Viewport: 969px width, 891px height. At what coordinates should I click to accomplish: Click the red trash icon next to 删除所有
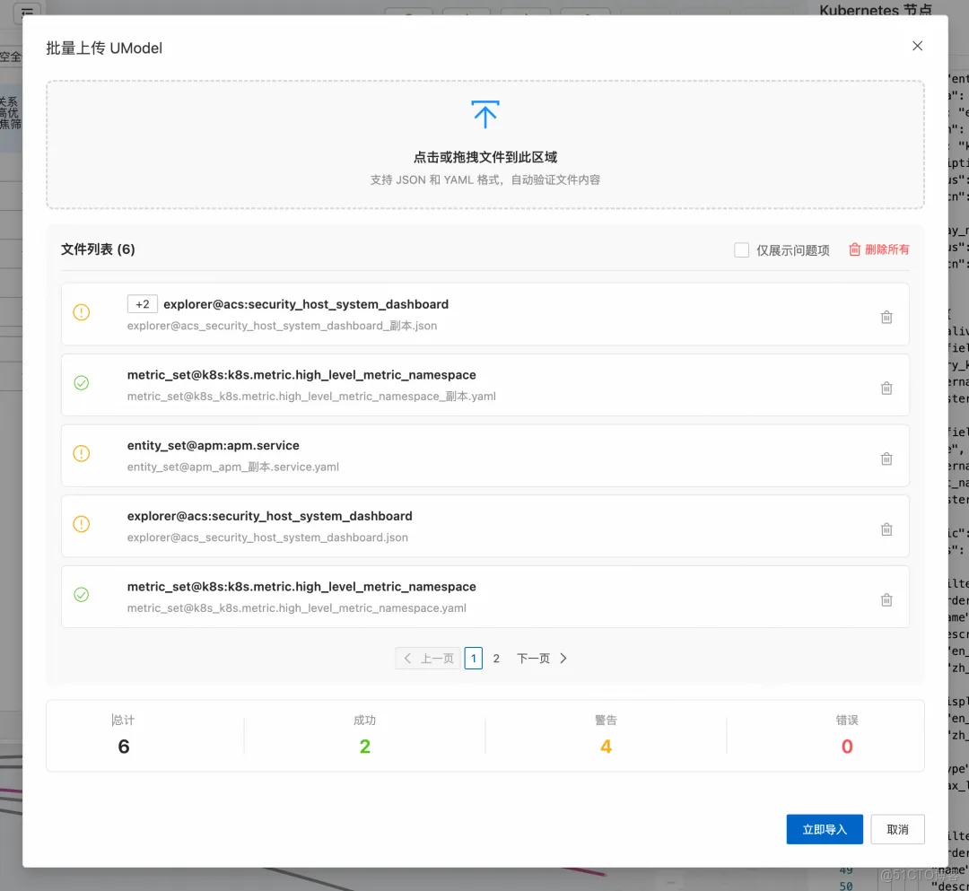[854, 249]
